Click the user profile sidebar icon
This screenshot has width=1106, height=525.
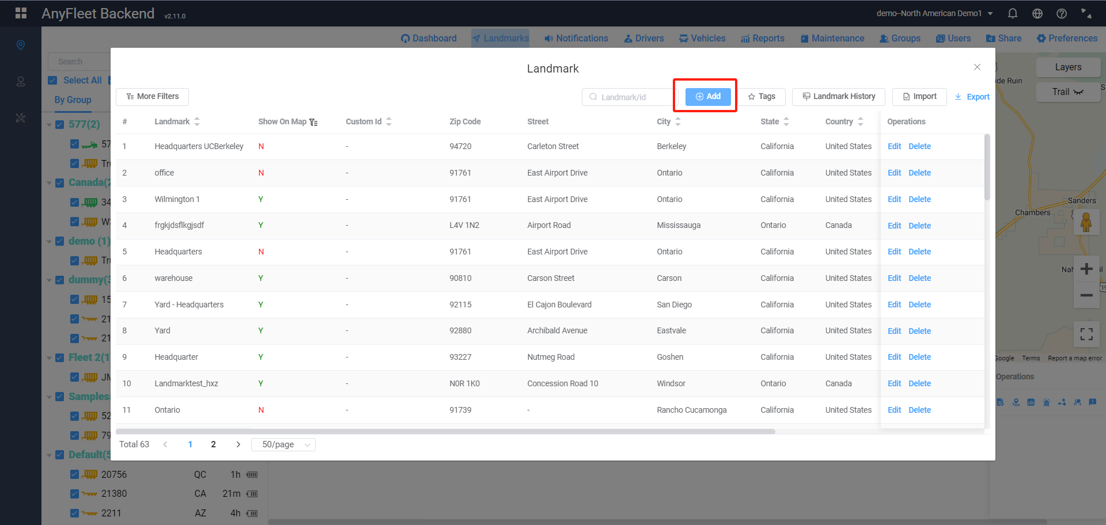point(21,82)
